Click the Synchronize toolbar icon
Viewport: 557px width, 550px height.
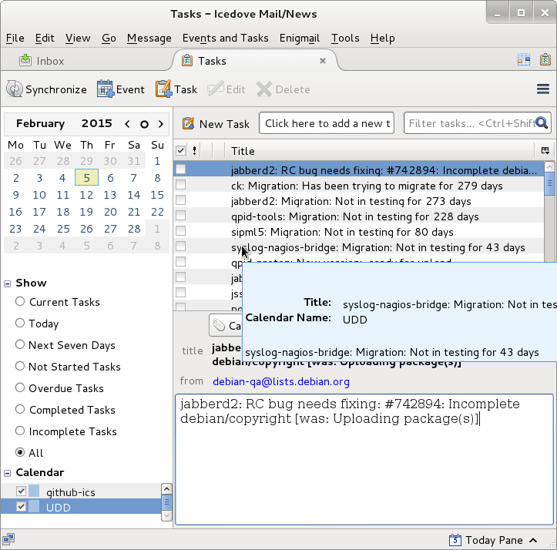15,89
